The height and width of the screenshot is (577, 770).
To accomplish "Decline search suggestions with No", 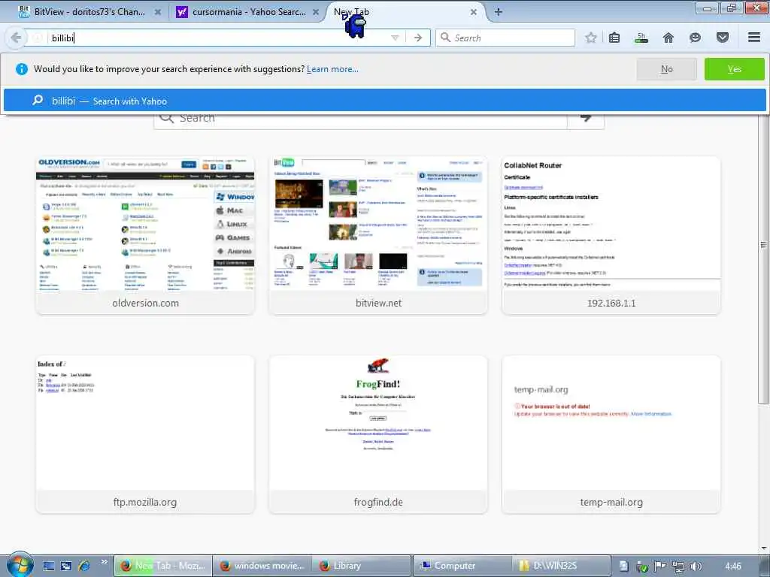I will pyautogui.click(x=666, y=69).
